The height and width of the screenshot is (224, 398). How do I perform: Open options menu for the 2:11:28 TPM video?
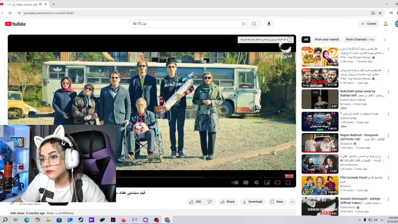click(x=388, y=71)
